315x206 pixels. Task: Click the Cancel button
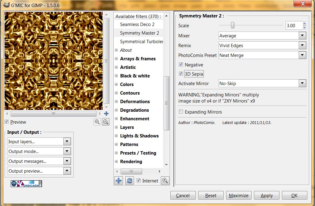[183, 195]
